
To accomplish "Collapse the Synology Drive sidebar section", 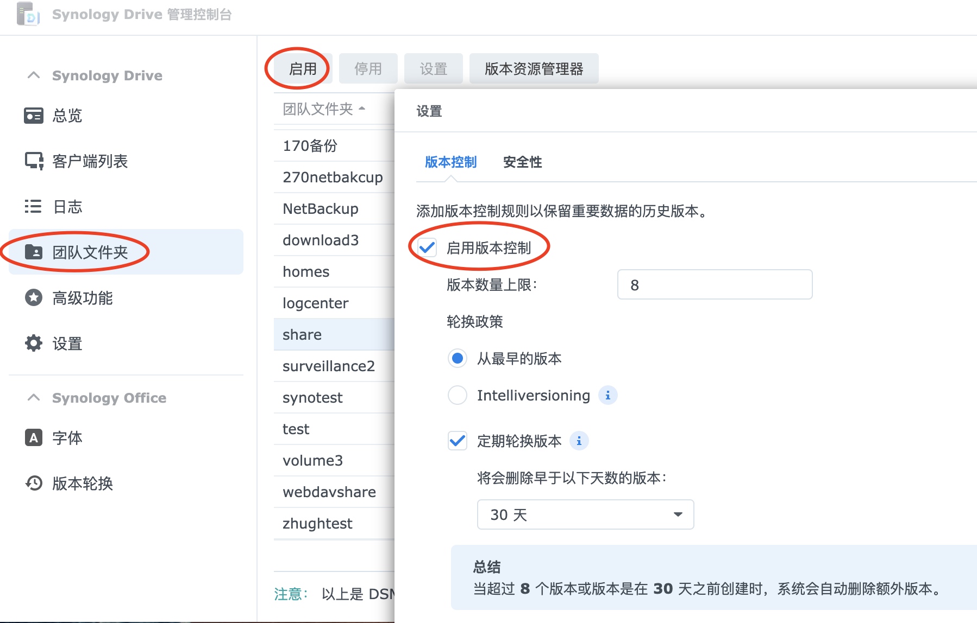I will [34, 75].
